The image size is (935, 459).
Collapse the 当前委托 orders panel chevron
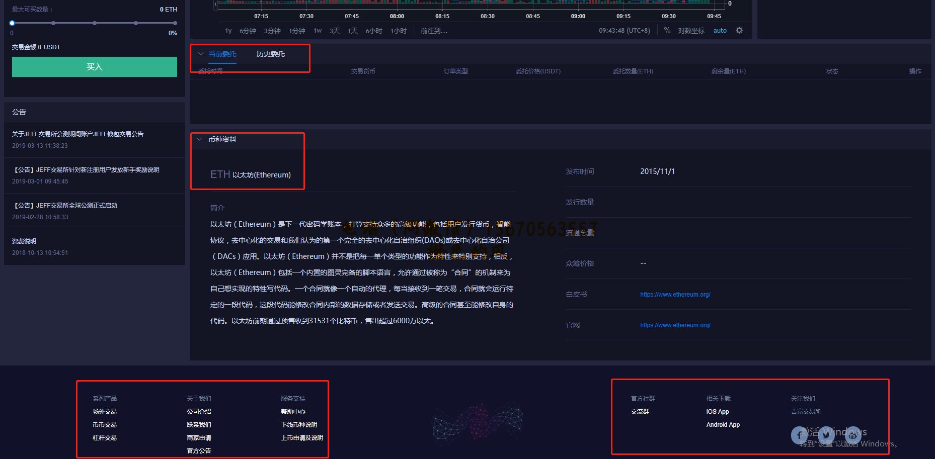coord(200,54)
